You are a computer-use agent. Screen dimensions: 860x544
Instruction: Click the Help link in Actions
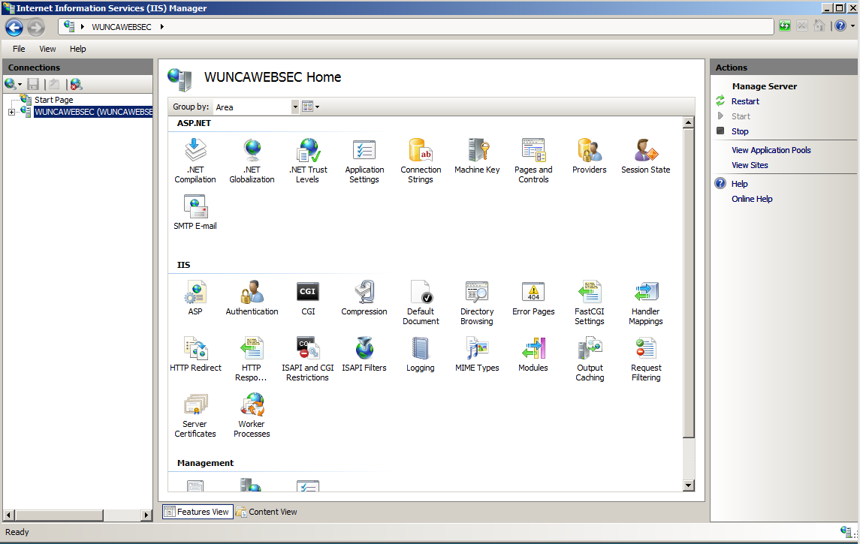click(x=739, y=184)
